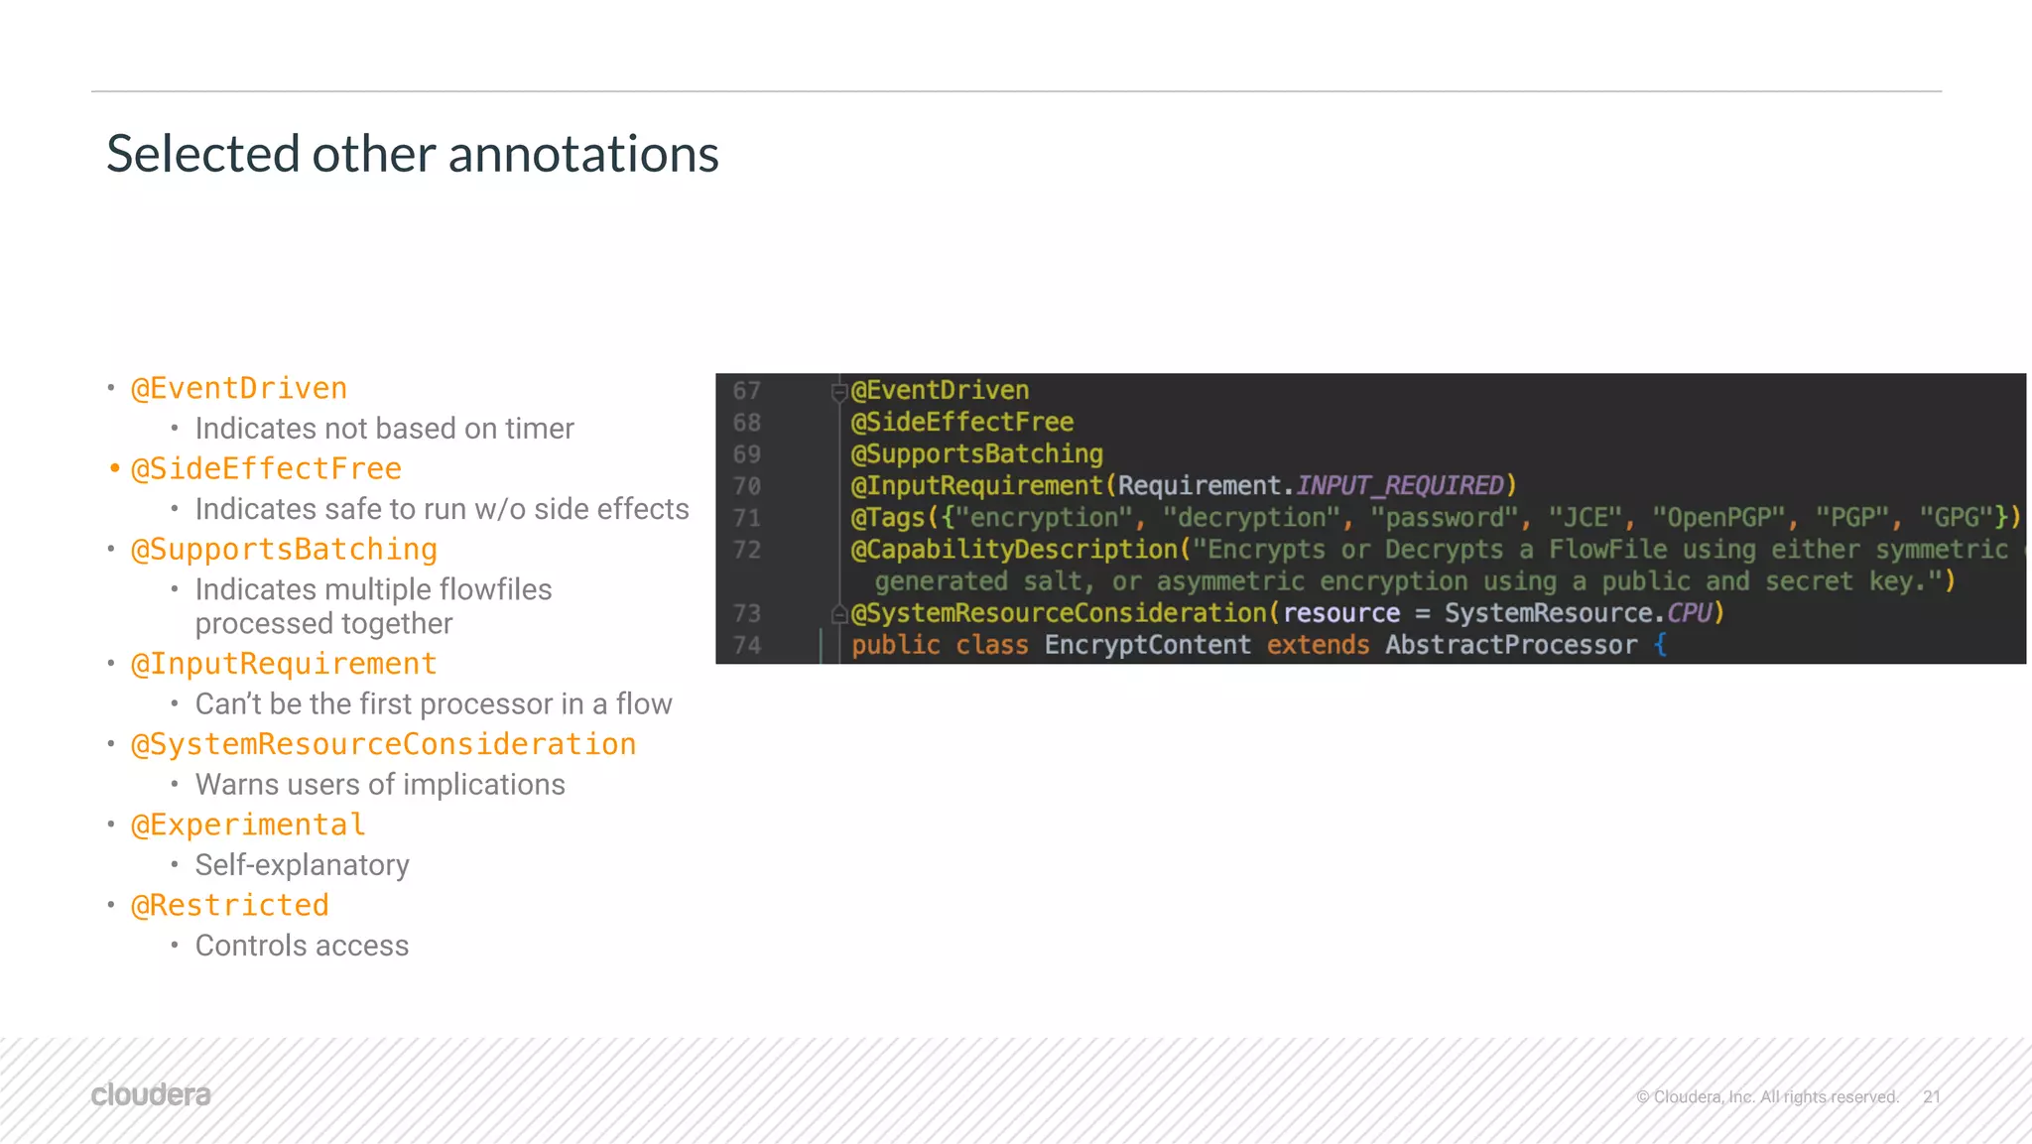Click @CapabilityDescription annotation in code
Image resolution: width=2032 pixels, height=1144 pixels.
coord(1014,549)
